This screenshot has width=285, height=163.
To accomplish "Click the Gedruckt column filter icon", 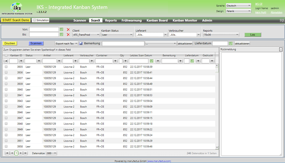I will pos(212,61).
